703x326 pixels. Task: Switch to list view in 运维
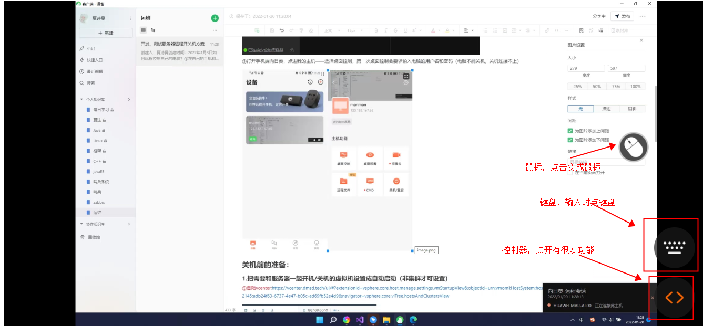[x=144, y=30]
